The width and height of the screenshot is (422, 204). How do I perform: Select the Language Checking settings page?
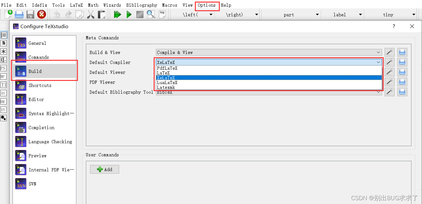click(x=45, y=142)
